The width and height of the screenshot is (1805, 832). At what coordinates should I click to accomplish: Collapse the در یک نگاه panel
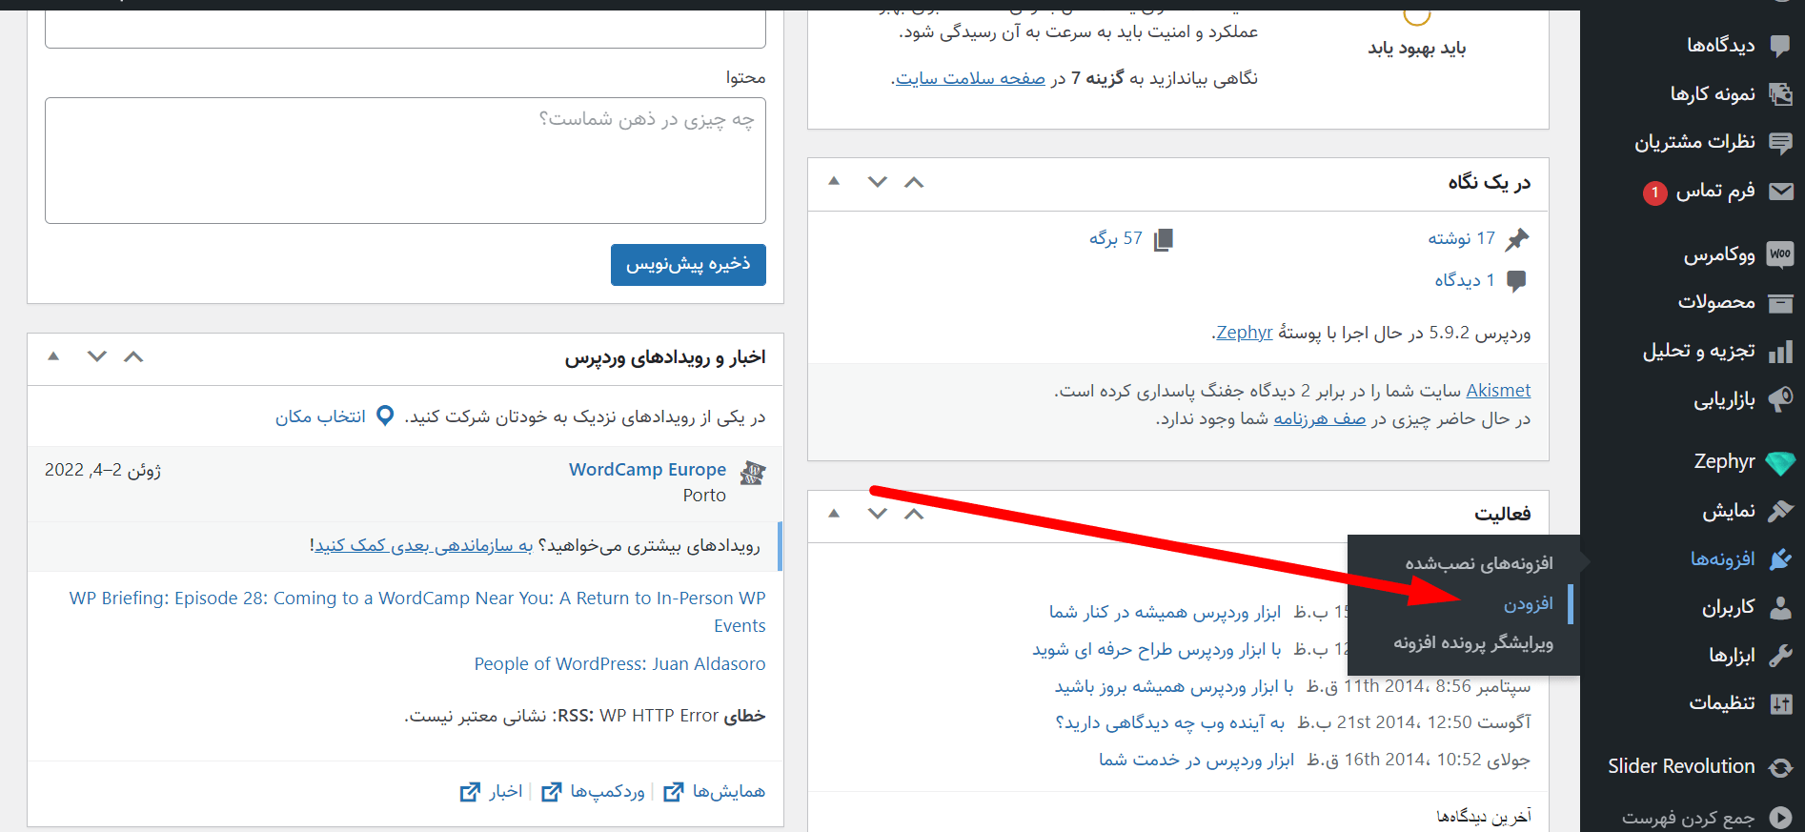point(834,181)
